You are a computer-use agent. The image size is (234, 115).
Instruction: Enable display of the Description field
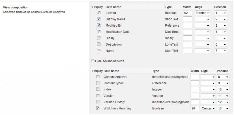[x=99, y=44]
